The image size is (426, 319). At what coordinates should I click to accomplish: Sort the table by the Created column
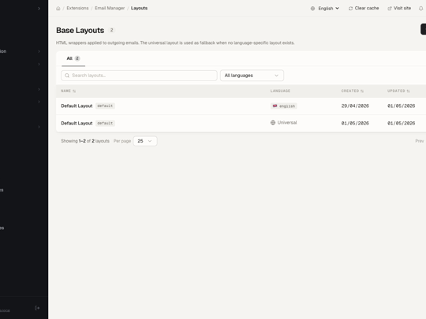[353, 91]
